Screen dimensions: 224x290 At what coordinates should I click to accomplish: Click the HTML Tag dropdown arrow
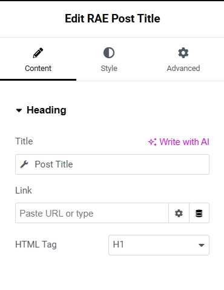[x=202, y=245]
